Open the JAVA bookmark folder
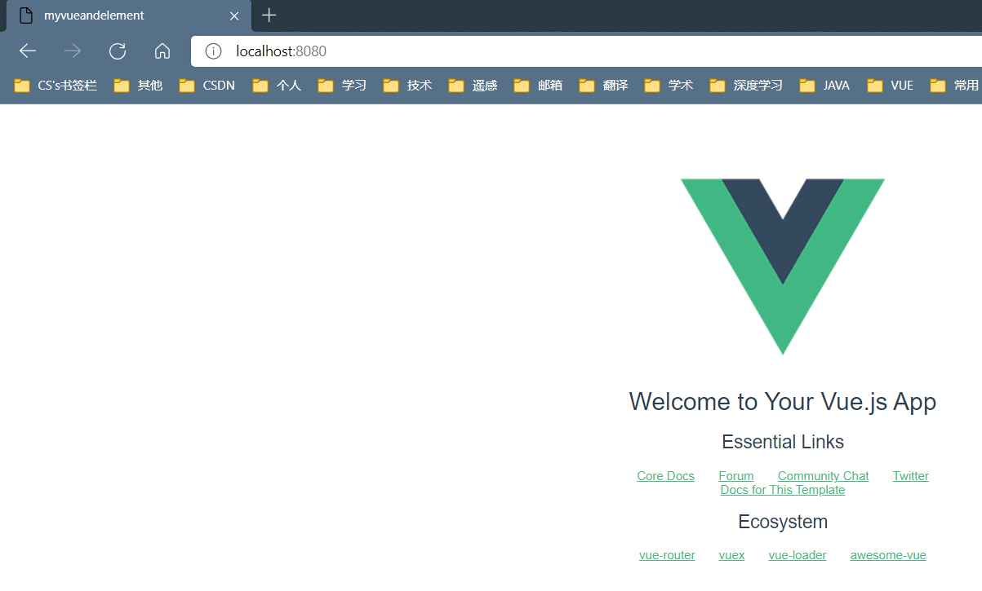 [x=824, y=86]
